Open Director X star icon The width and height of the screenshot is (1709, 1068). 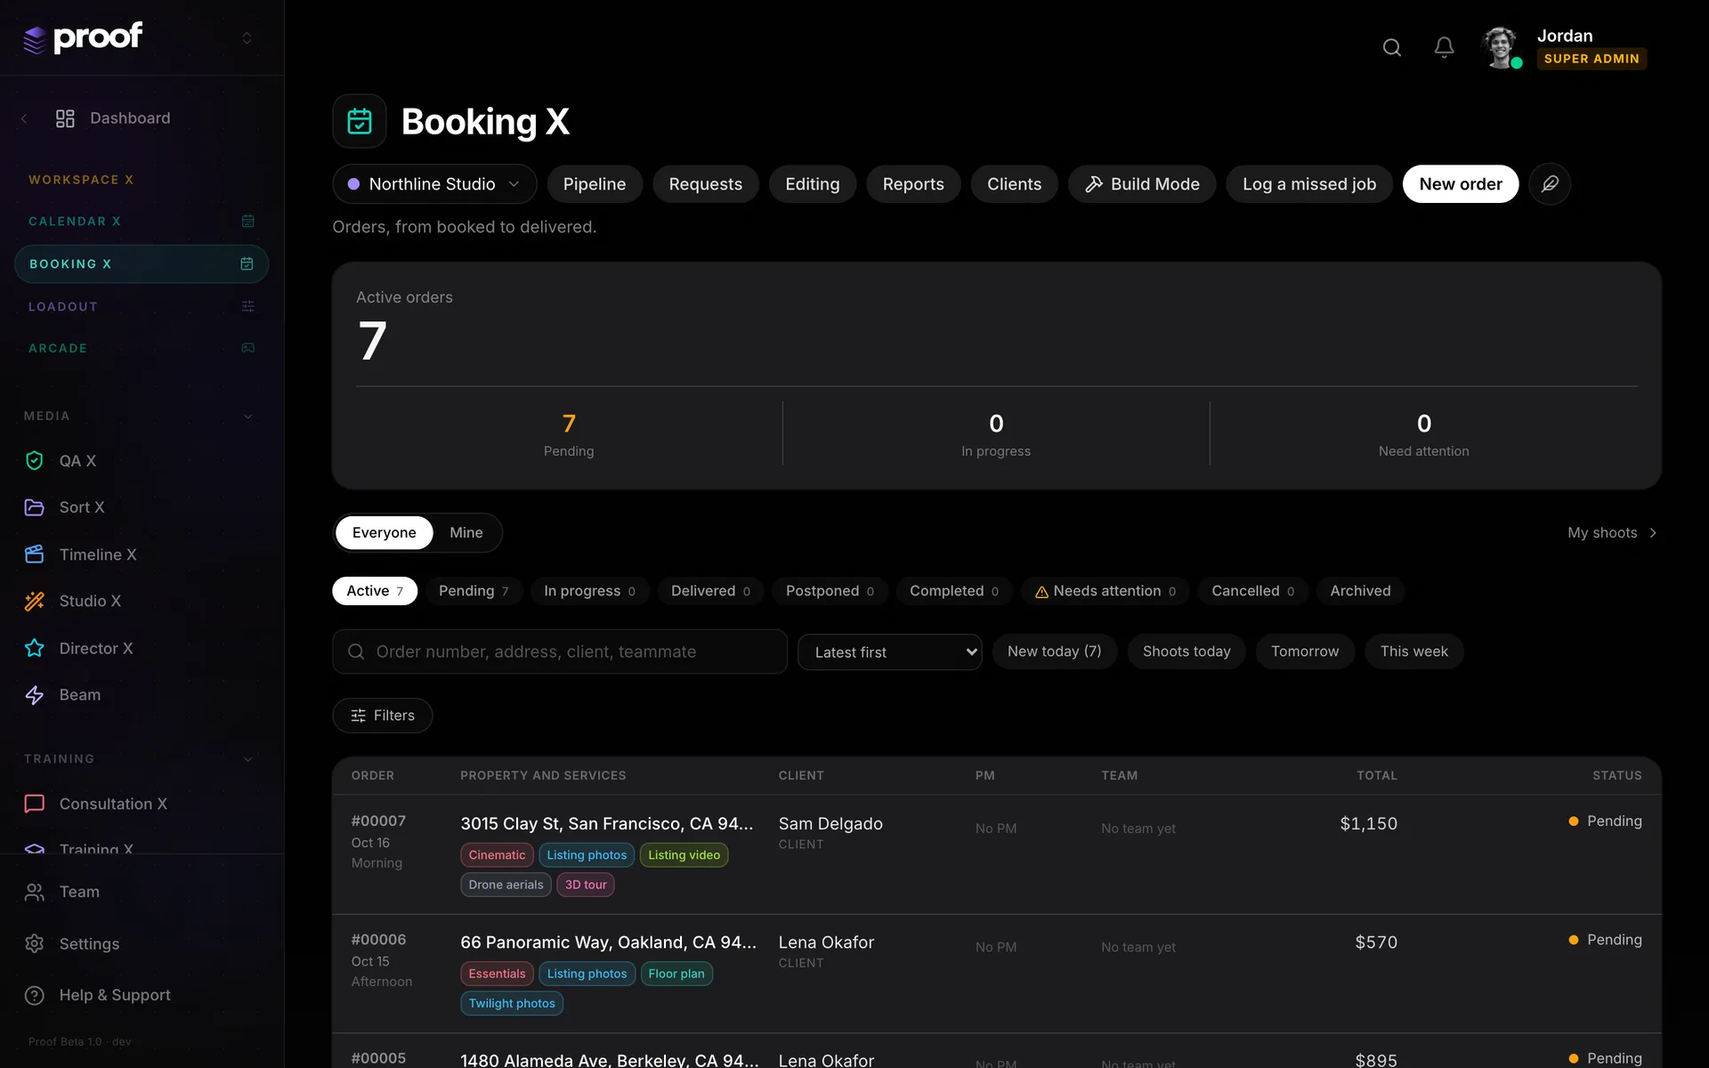[35, 648]
